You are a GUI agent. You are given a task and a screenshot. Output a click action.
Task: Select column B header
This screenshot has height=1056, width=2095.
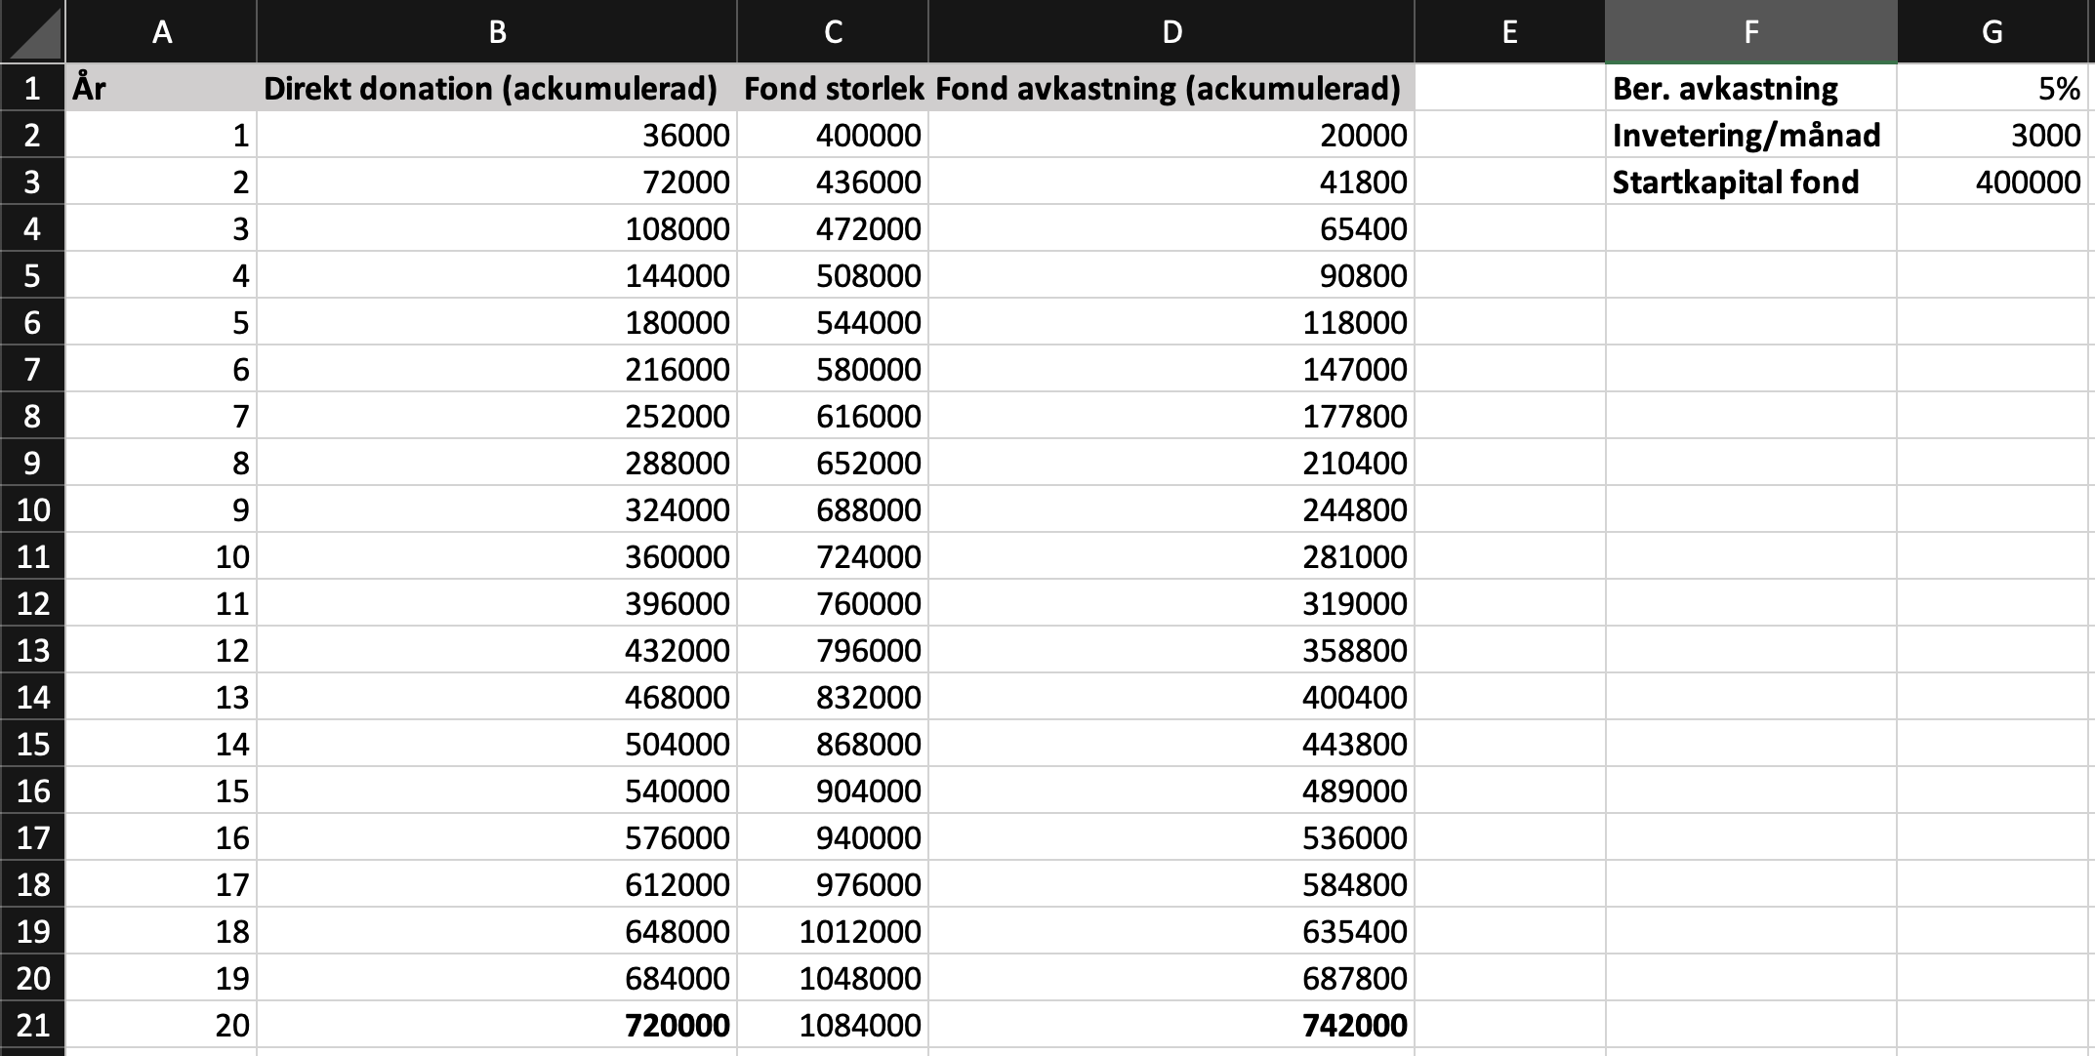tap(497, 32)
